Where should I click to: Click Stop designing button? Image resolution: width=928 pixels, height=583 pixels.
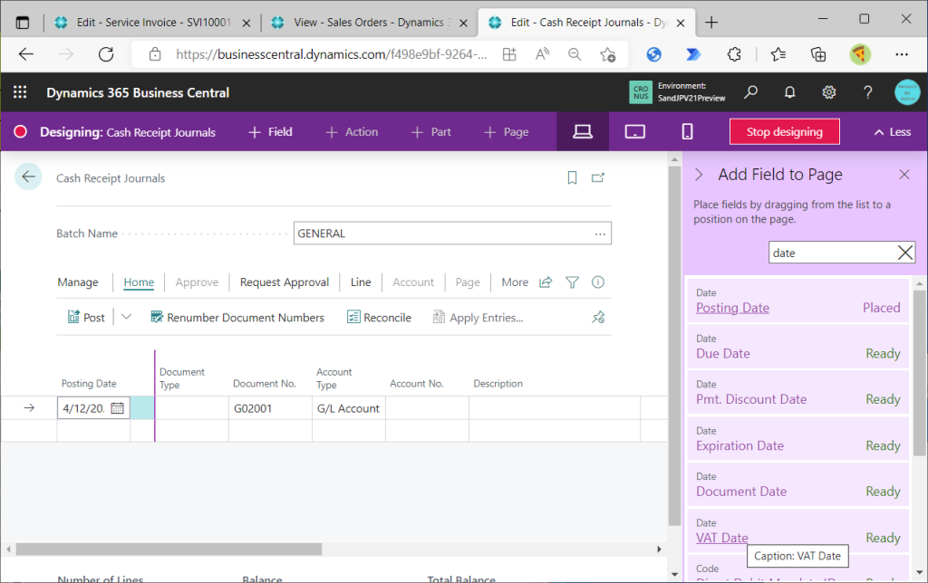[784, 132]
